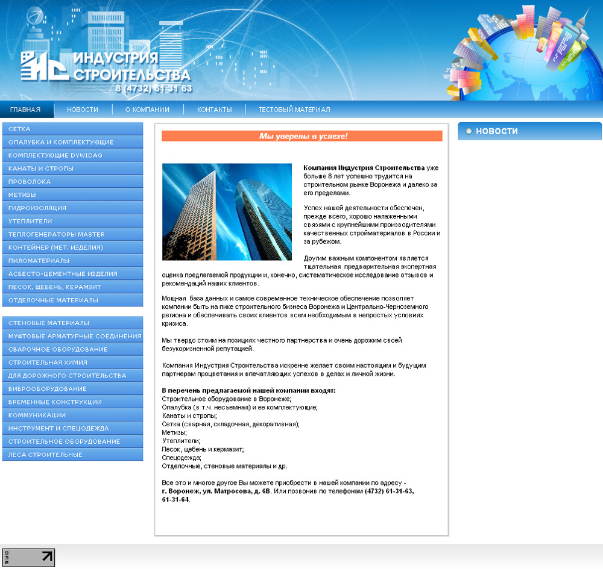Click the 'Песок, щебень и кермазит;' line

[203, 449]
